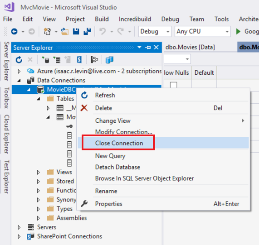Choose Browse In SQL Server Object Explorer
259x245 pixels.
[x=163, y=178]
